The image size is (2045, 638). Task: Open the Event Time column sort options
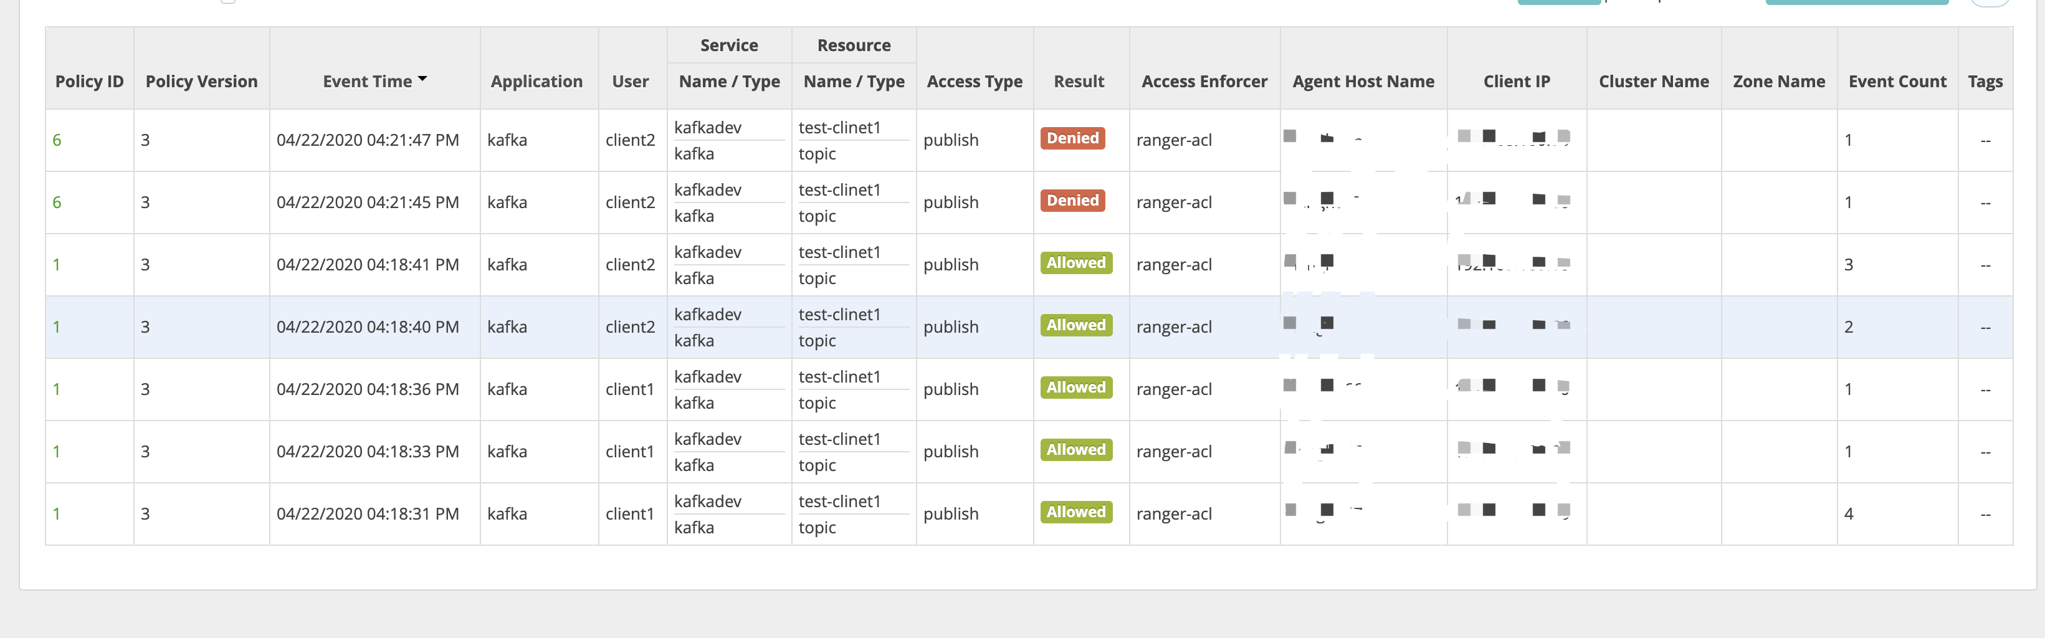click(374, 80)
